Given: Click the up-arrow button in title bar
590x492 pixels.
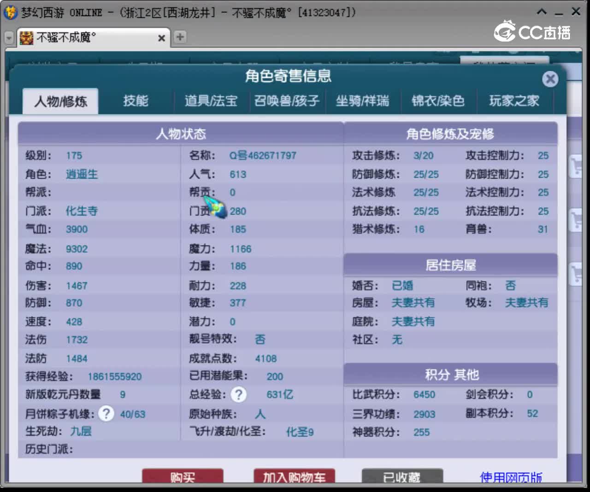Looking at the screenshot, I should (542, 12).
